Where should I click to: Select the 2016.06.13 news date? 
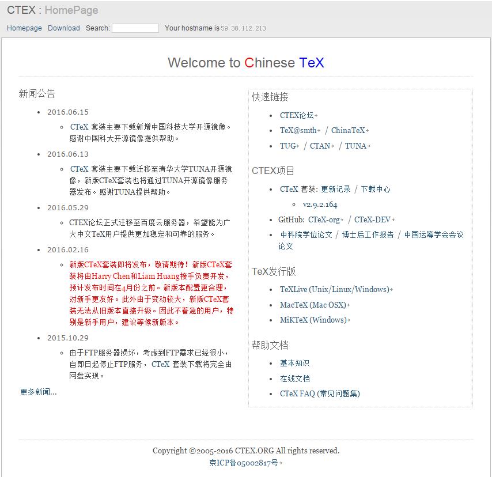tap(68, 154)
